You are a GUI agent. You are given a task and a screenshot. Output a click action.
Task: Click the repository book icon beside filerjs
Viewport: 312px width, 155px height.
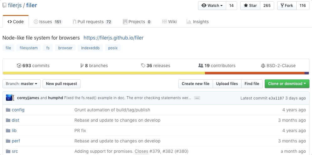coord(4,5)
